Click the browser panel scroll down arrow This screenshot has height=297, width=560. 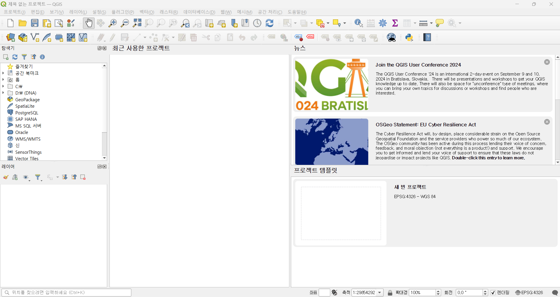(x=104, y=158)
